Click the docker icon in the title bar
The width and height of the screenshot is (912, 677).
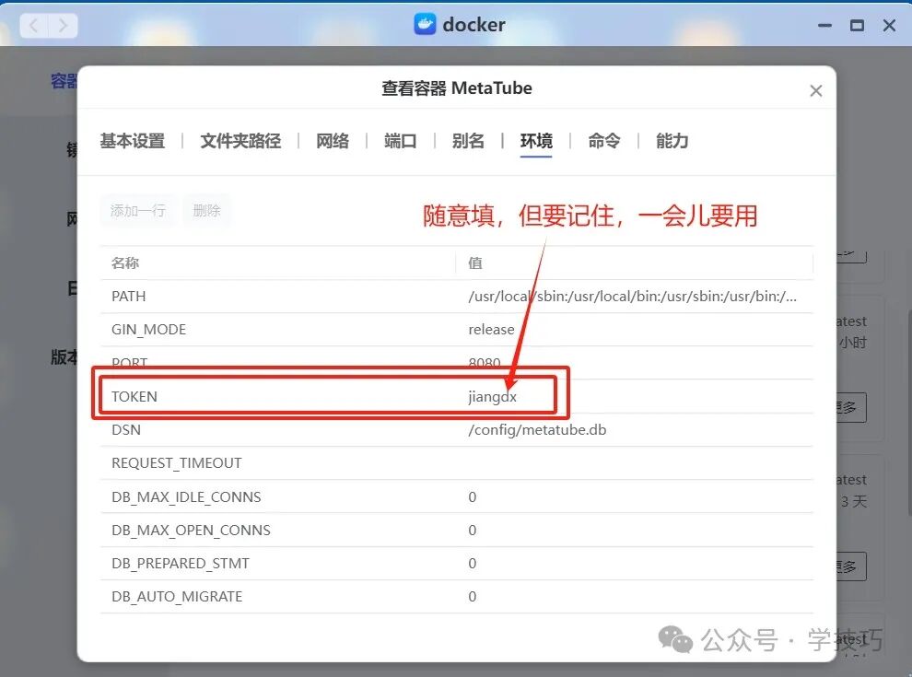pos(425,24)
